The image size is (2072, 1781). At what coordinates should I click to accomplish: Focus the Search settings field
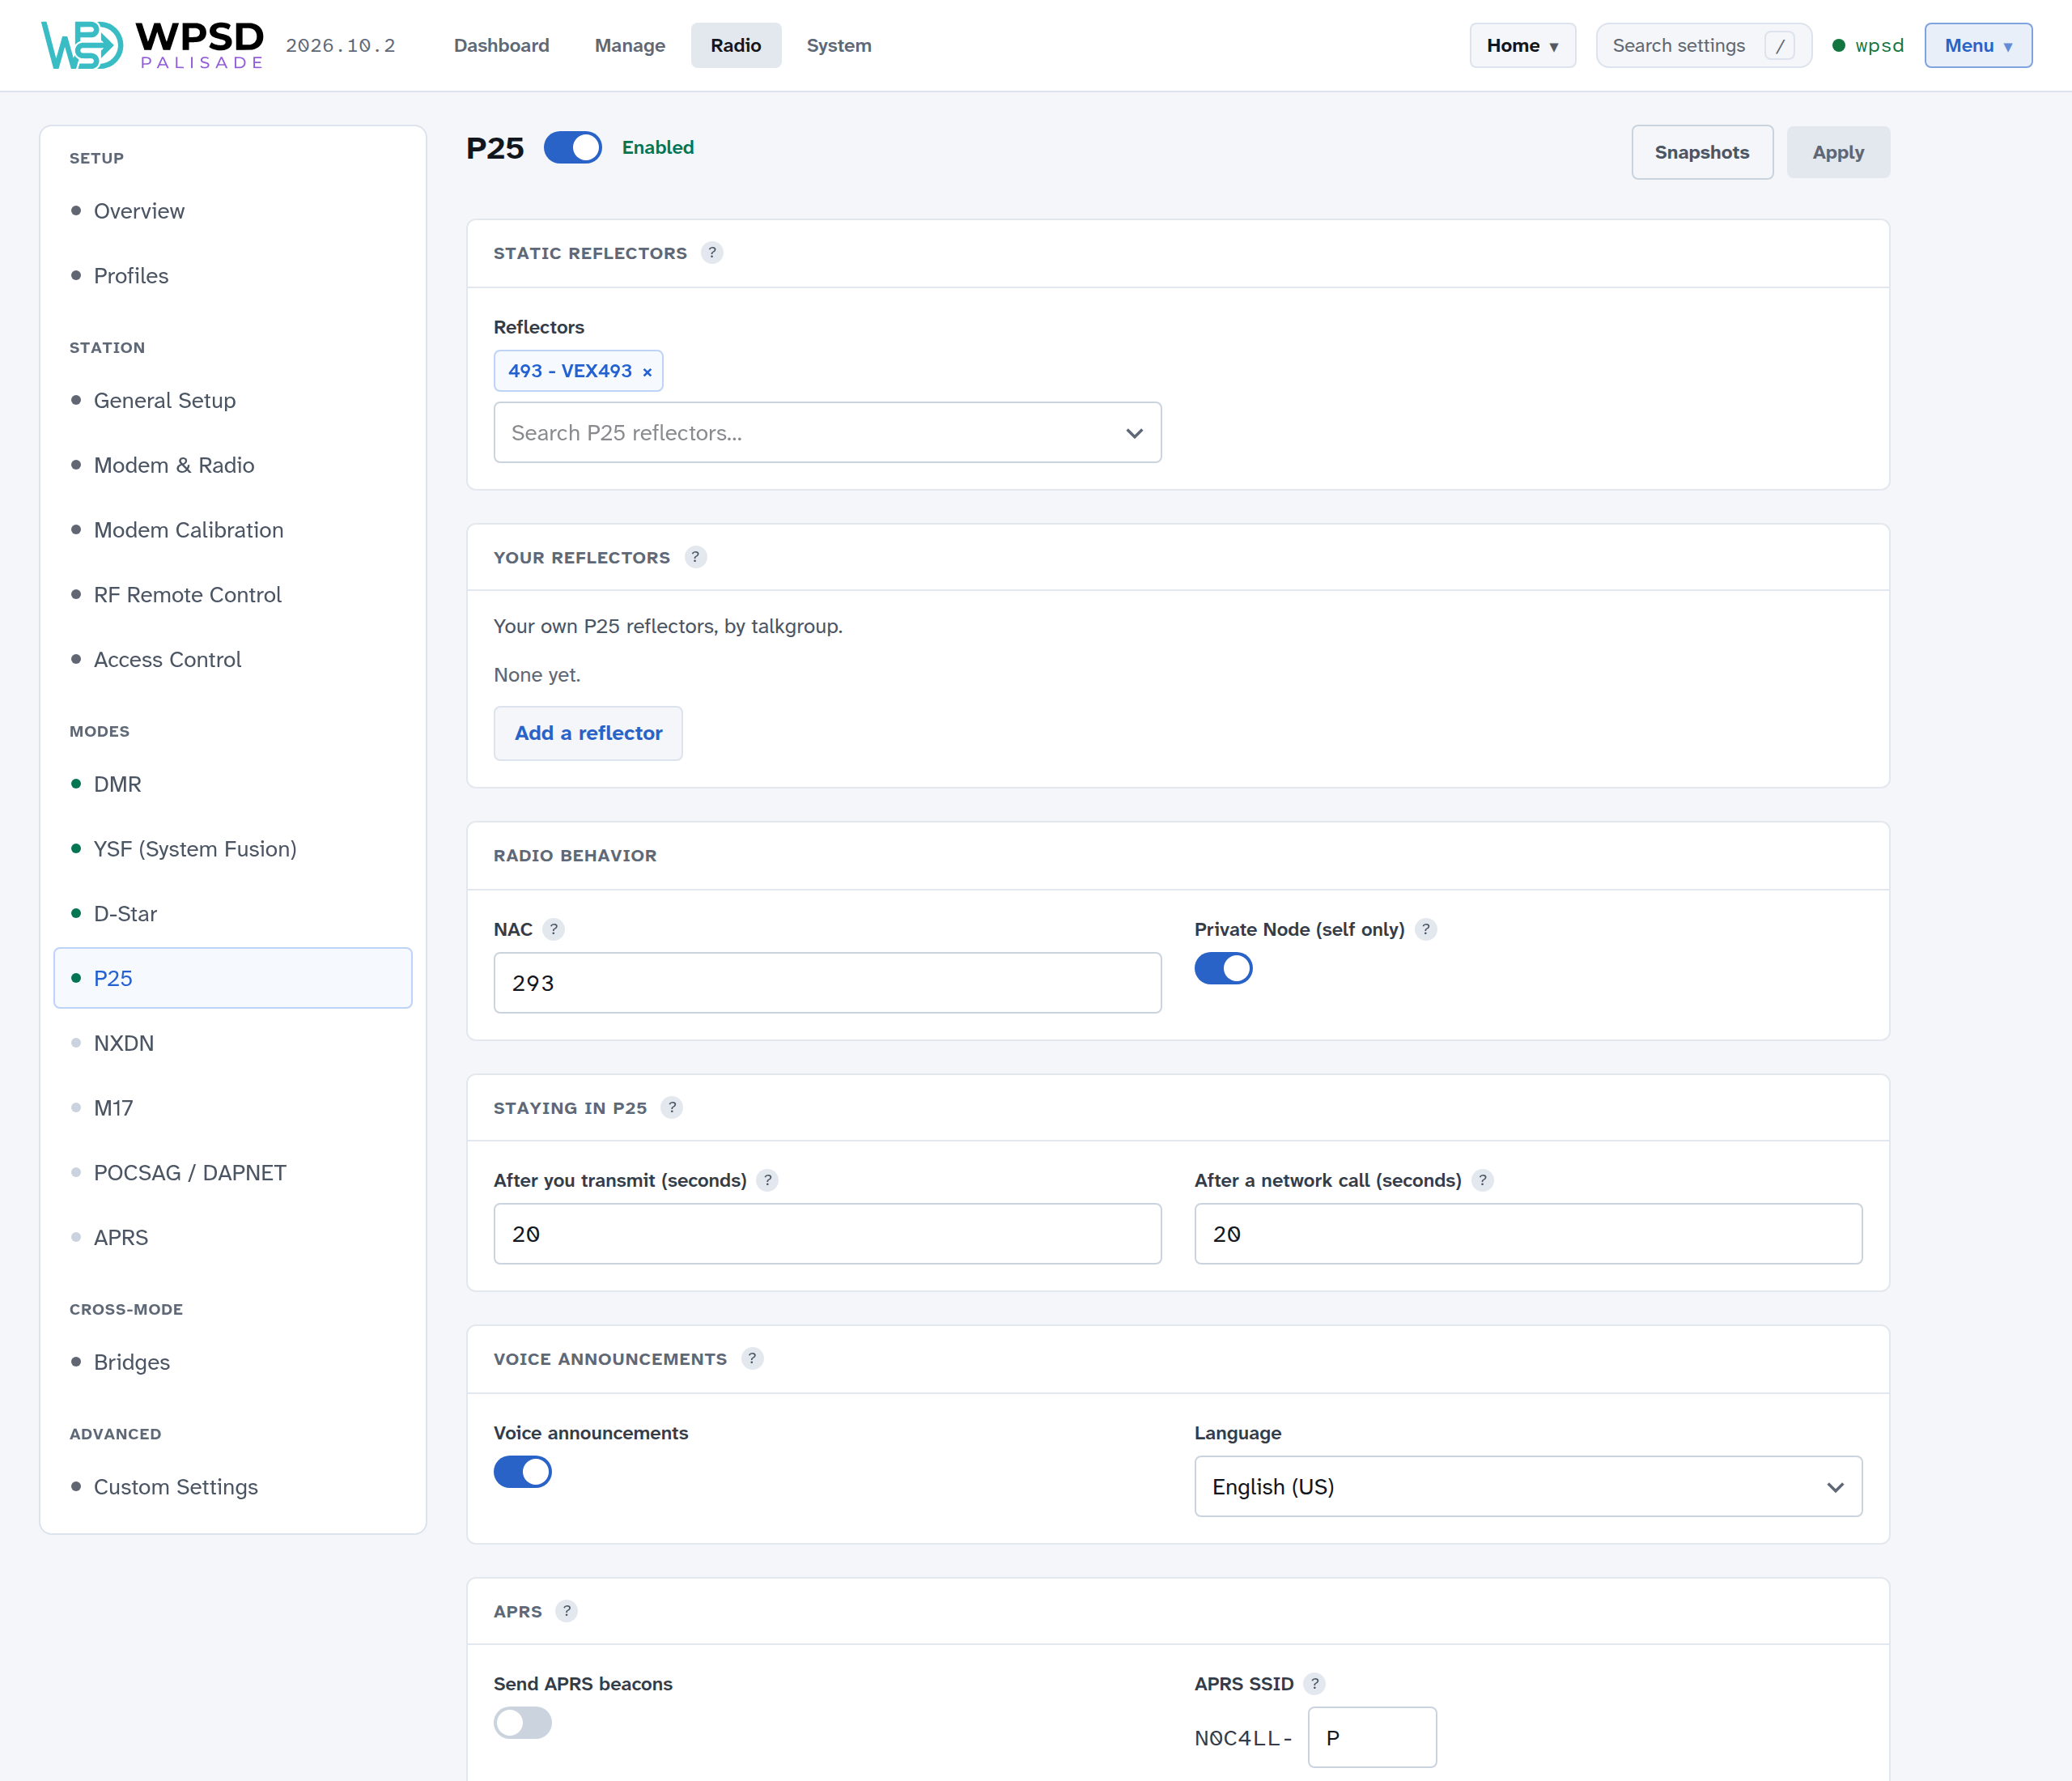(1704, 46)
